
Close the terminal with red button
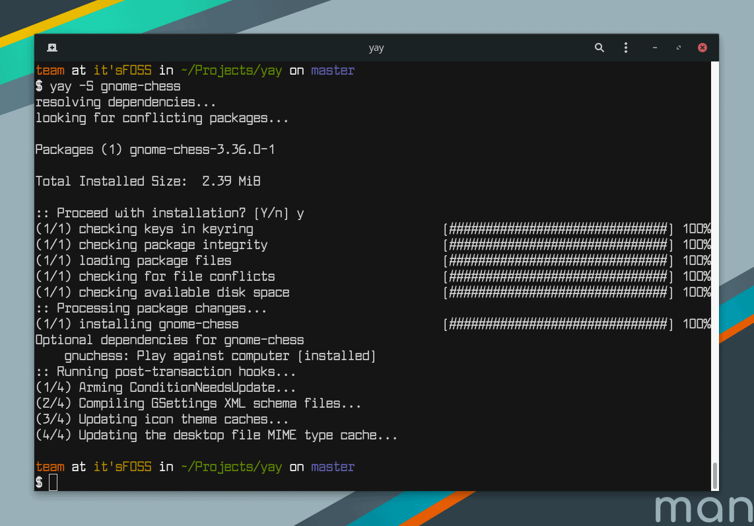(x=703, y=48)
